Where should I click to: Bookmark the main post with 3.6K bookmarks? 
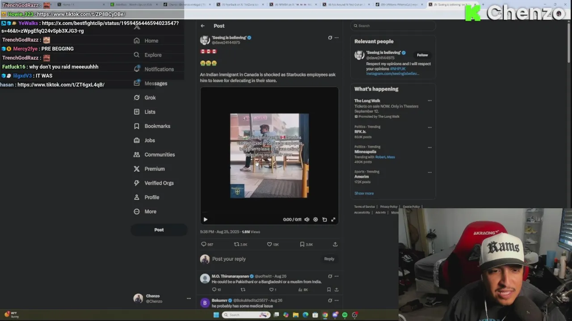(x=302, y=244)
